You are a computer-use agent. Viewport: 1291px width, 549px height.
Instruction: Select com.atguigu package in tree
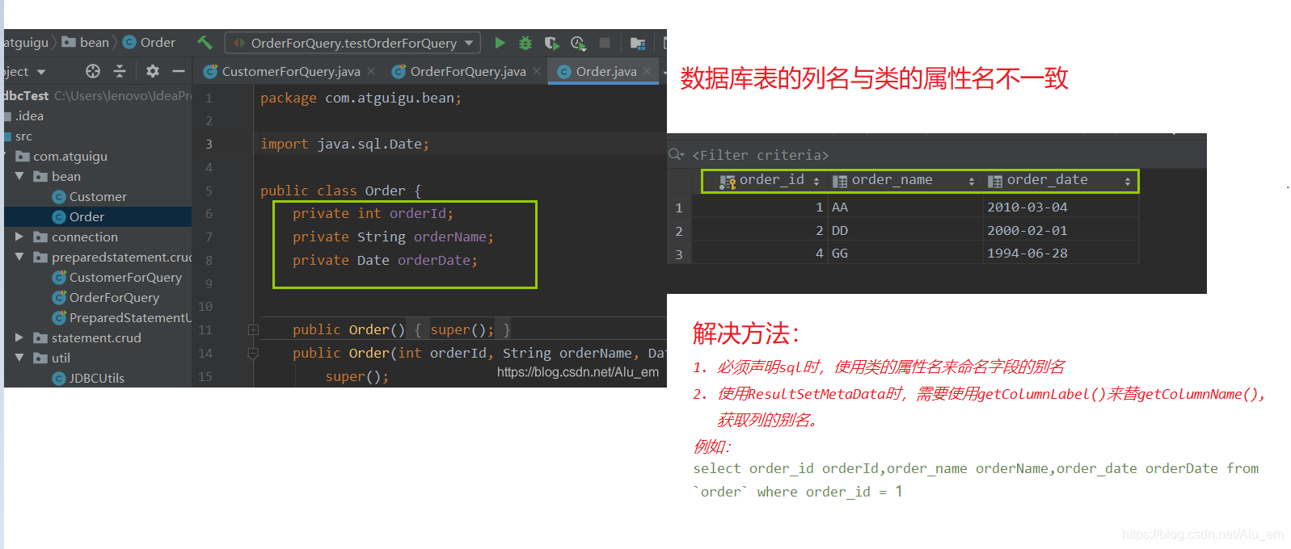coord(70,157)
